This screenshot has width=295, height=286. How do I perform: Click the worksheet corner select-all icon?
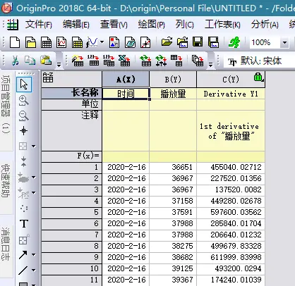coord(48,77)
